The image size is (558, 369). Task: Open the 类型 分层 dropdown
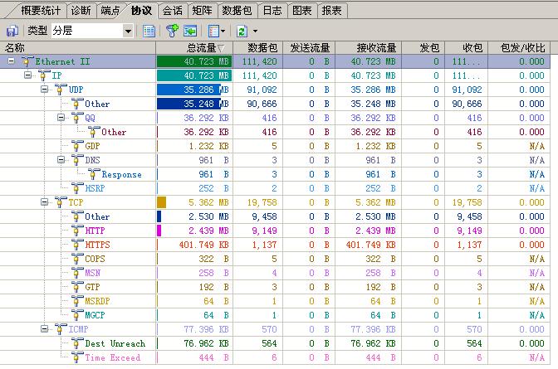click(128, 31)
